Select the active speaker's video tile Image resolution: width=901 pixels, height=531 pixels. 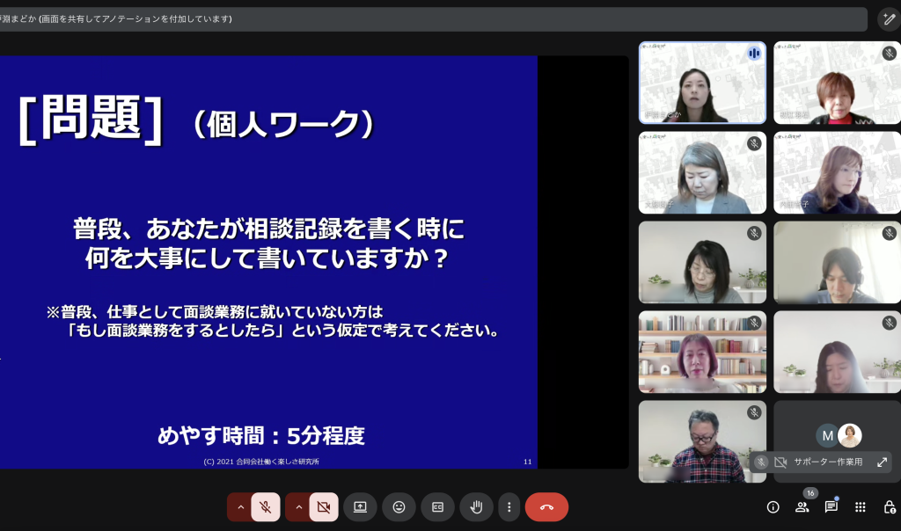click(702, 83)
